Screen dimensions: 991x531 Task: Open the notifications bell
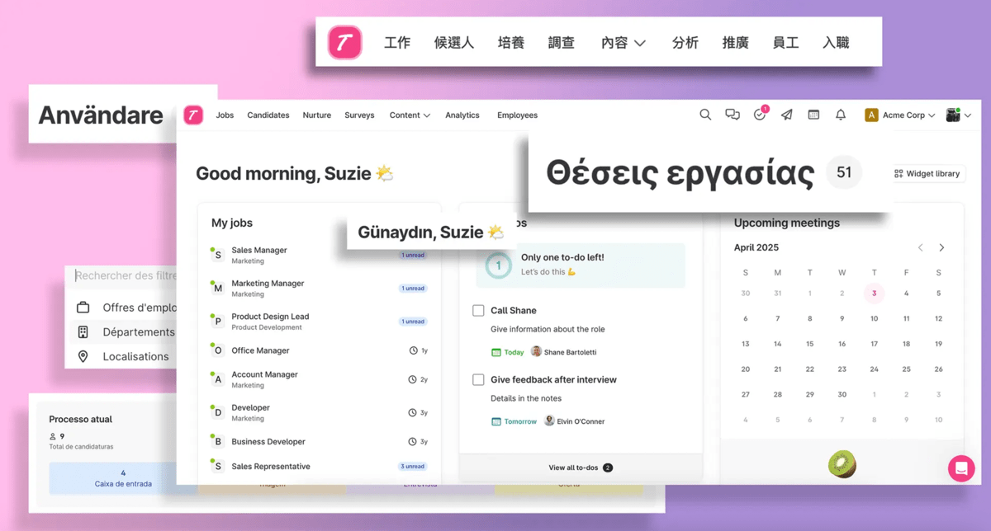841,115
